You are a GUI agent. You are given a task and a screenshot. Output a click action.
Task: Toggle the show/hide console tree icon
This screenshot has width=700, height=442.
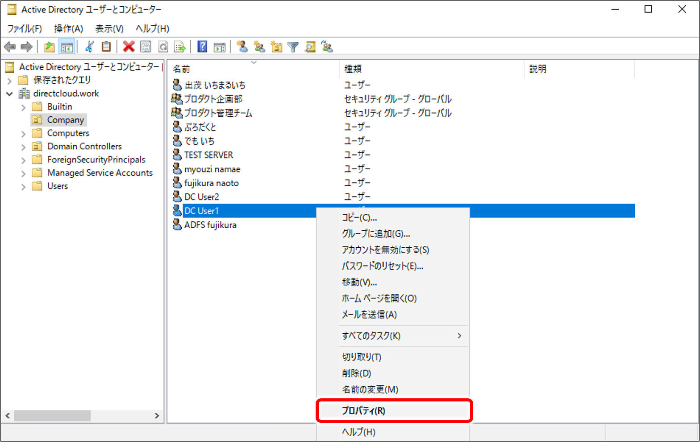tap(67, 47)
